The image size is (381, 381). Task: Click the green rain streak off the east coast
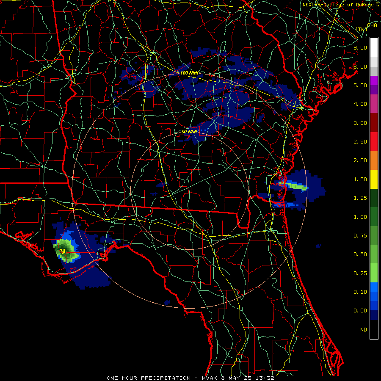(296, 186)
